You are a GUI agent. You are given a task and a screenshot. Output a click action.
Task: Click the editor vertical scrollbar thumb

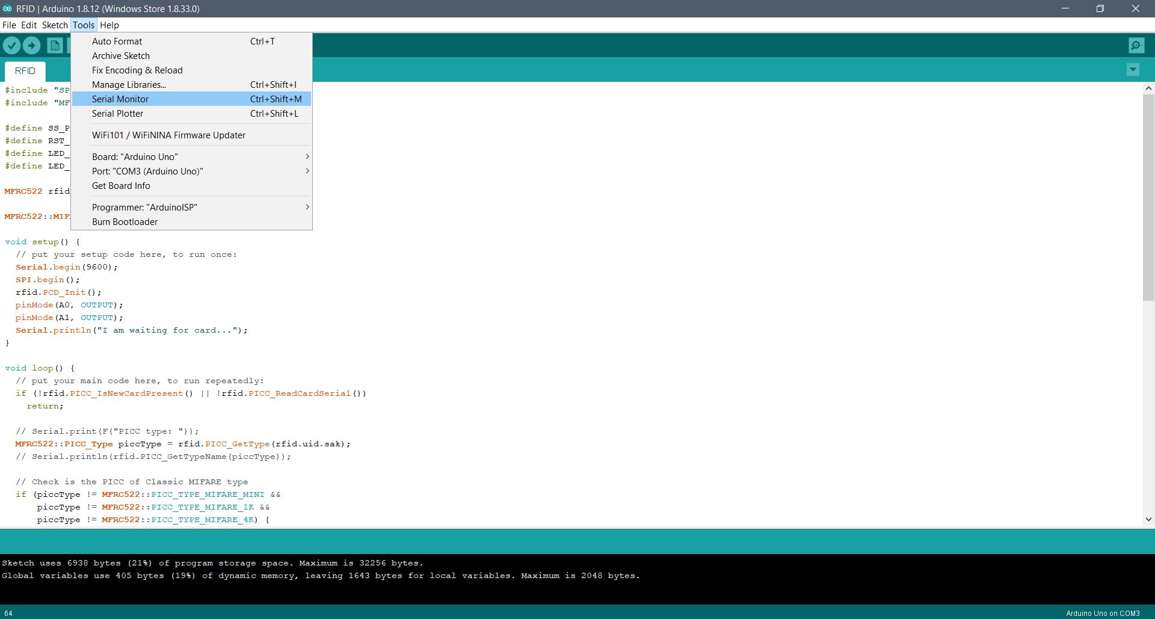(x=1148, y=197)
